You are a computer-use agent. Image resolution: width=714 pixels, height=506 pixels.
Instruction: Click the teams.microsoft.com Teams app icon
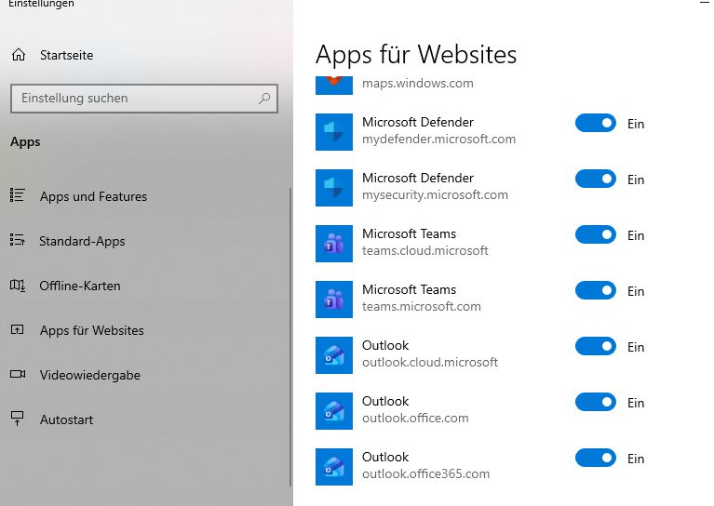pos(334,300)
